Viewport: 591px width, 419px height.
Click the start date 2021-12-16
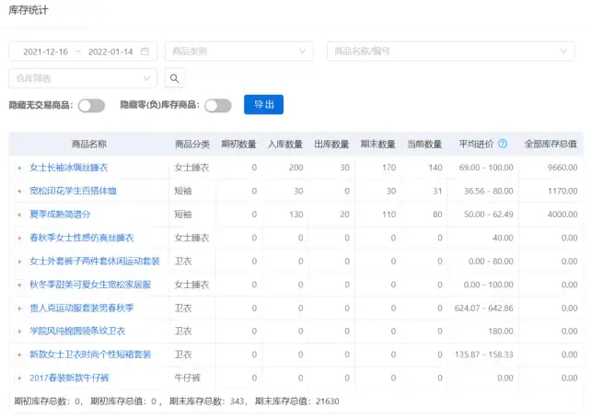click(x=46, y=52)
